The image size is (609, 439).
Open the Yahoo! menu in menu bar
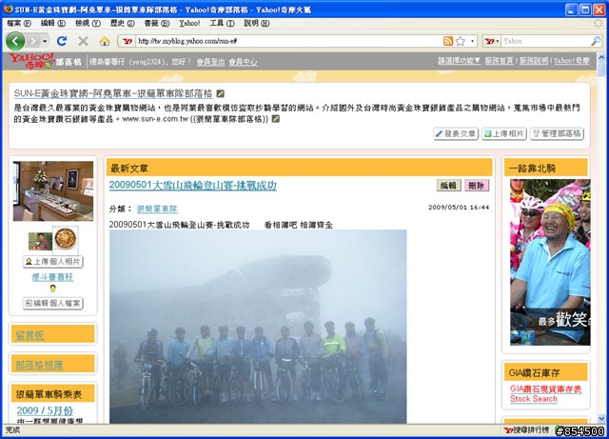[189, 23]
